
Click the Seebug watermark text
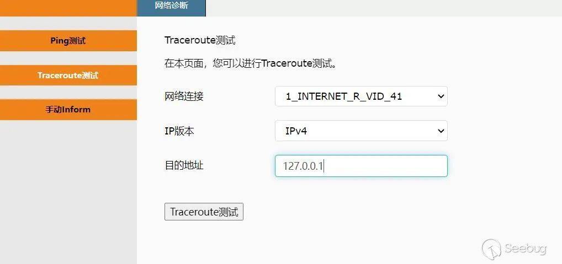coord(526,249)
